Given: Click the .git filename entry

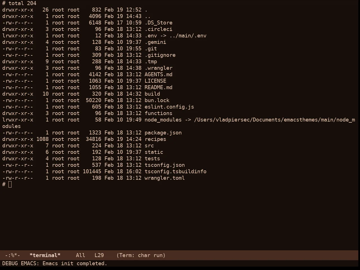Looking at the screenshot, I should 151,49.
